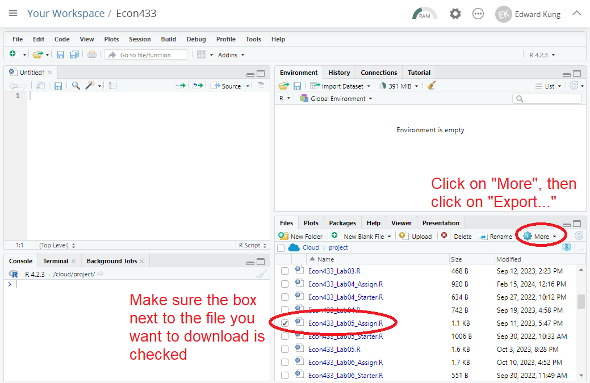Image resolution: width=590 pixels, height=383 pixels.
Task: Switch to the Packages tab
Action: pos(342,223)
